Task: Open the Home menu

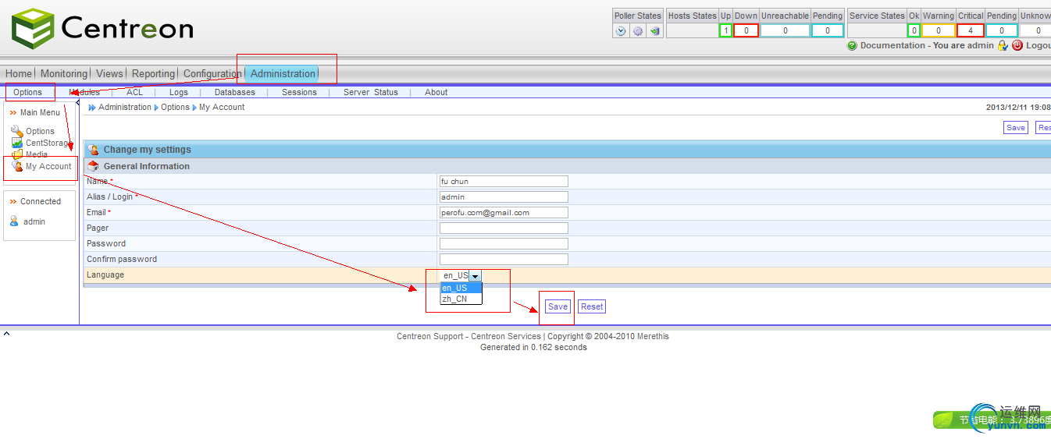Action: pyautogui.click(x=19, y=74)
